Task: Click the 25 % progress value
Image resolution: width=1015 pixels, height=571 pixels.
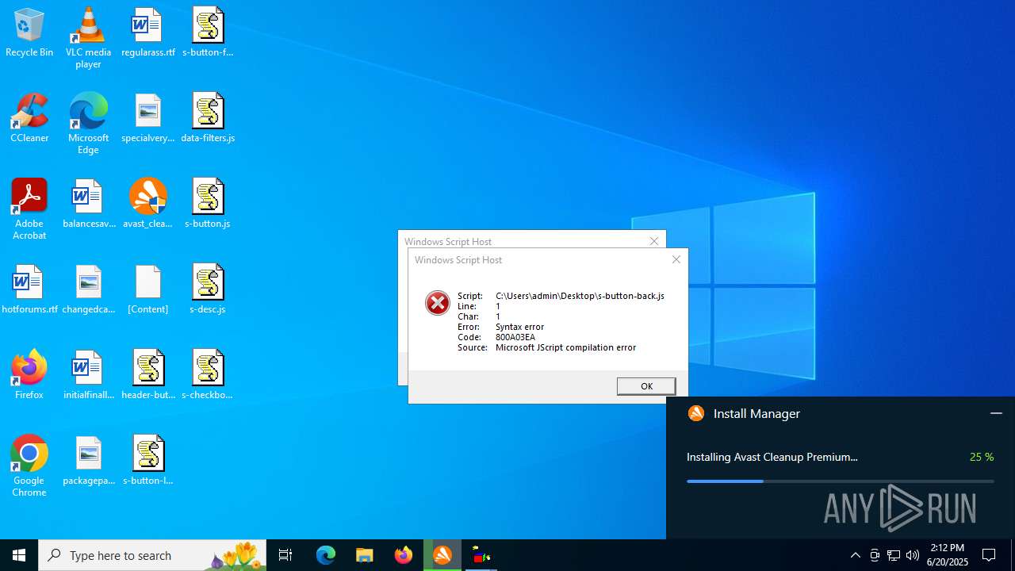Action: [x=982, y=457]
